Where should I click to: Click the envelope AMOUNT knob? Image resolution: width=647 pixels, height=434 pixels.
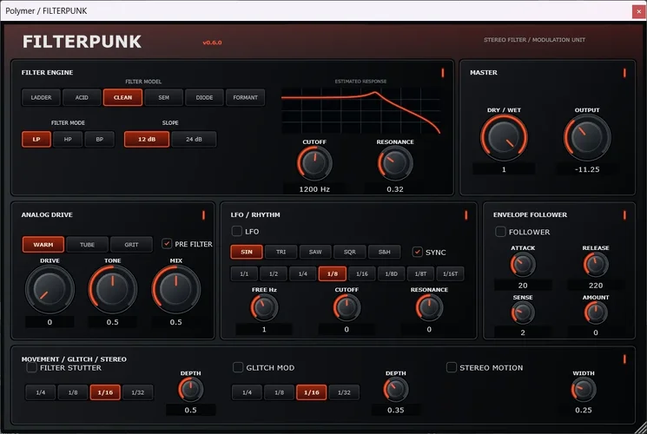pyautogui.click(x=596, y=312)
